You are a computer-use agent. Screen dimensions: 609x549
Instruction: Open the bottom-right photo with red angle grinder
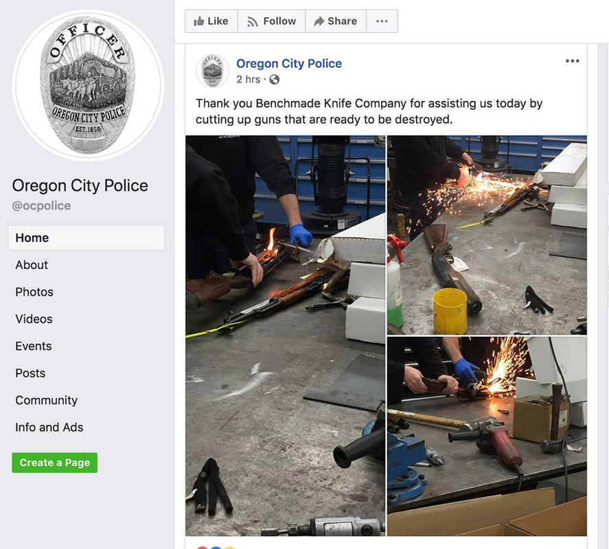click(487, 436)
